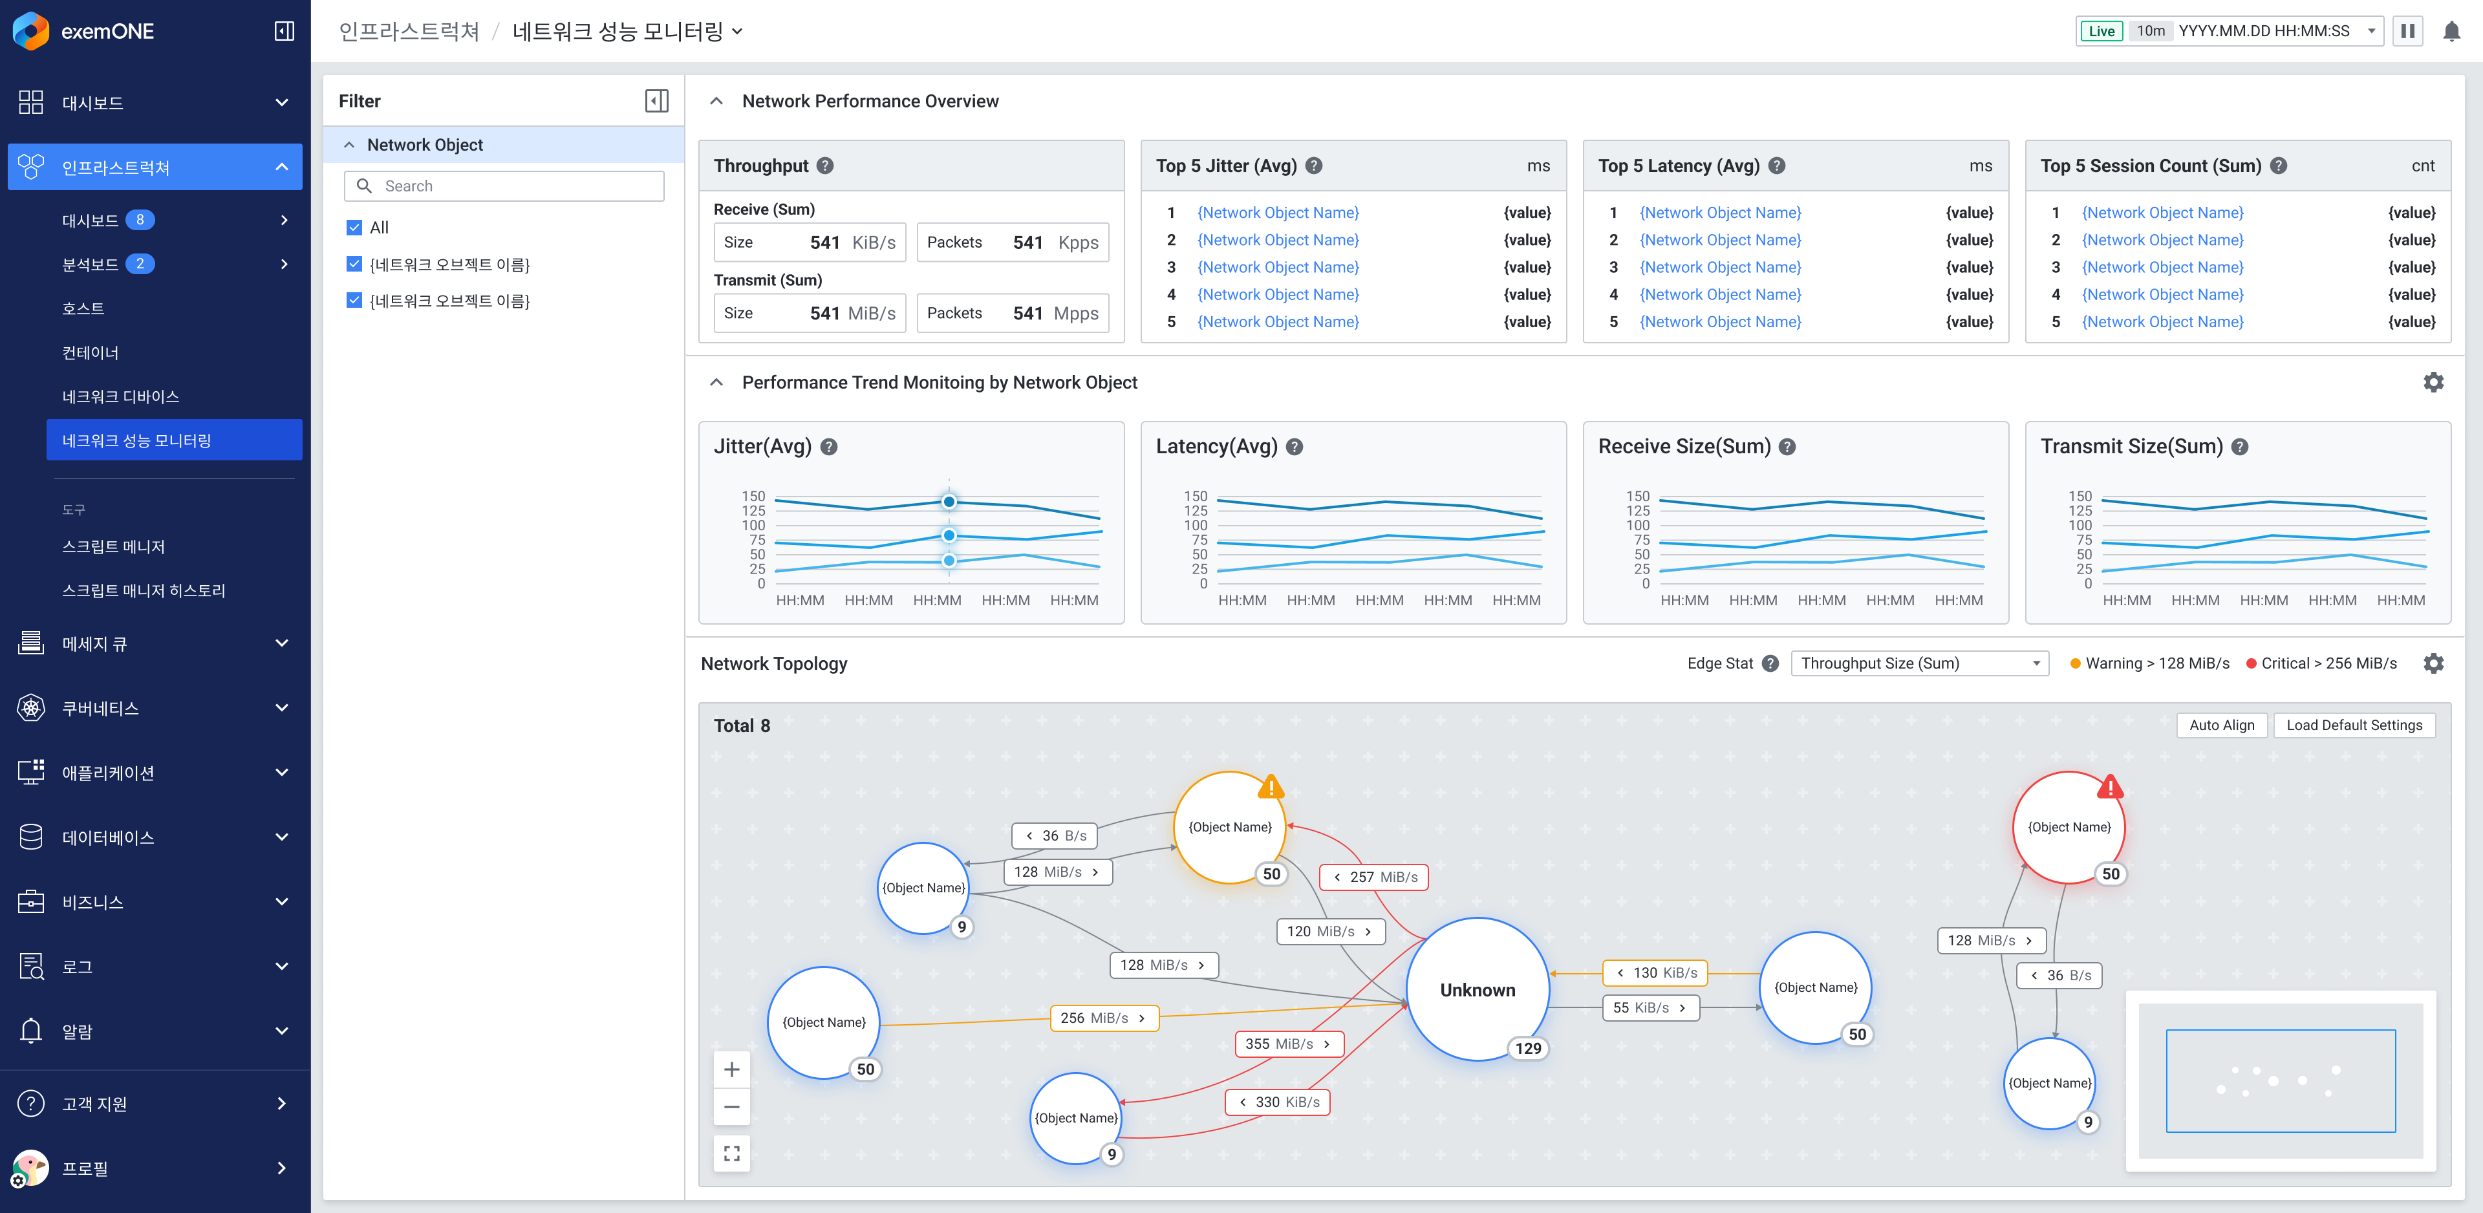Click the Auto Align button

pyautogui.click(x=2221, y=725)
